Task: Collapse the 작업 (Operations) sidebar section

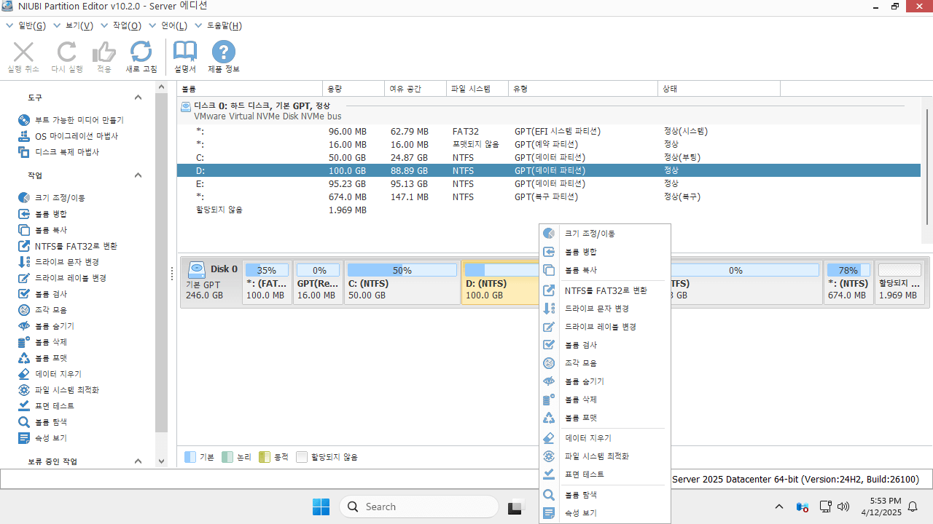Action: pyautogui.click(x=138, y=175)
